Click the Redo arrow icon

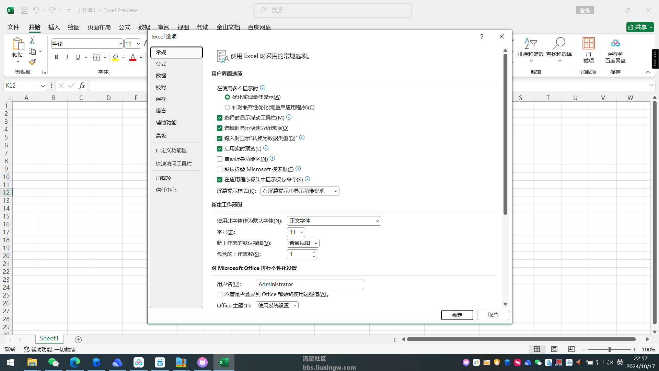[52, 10]
